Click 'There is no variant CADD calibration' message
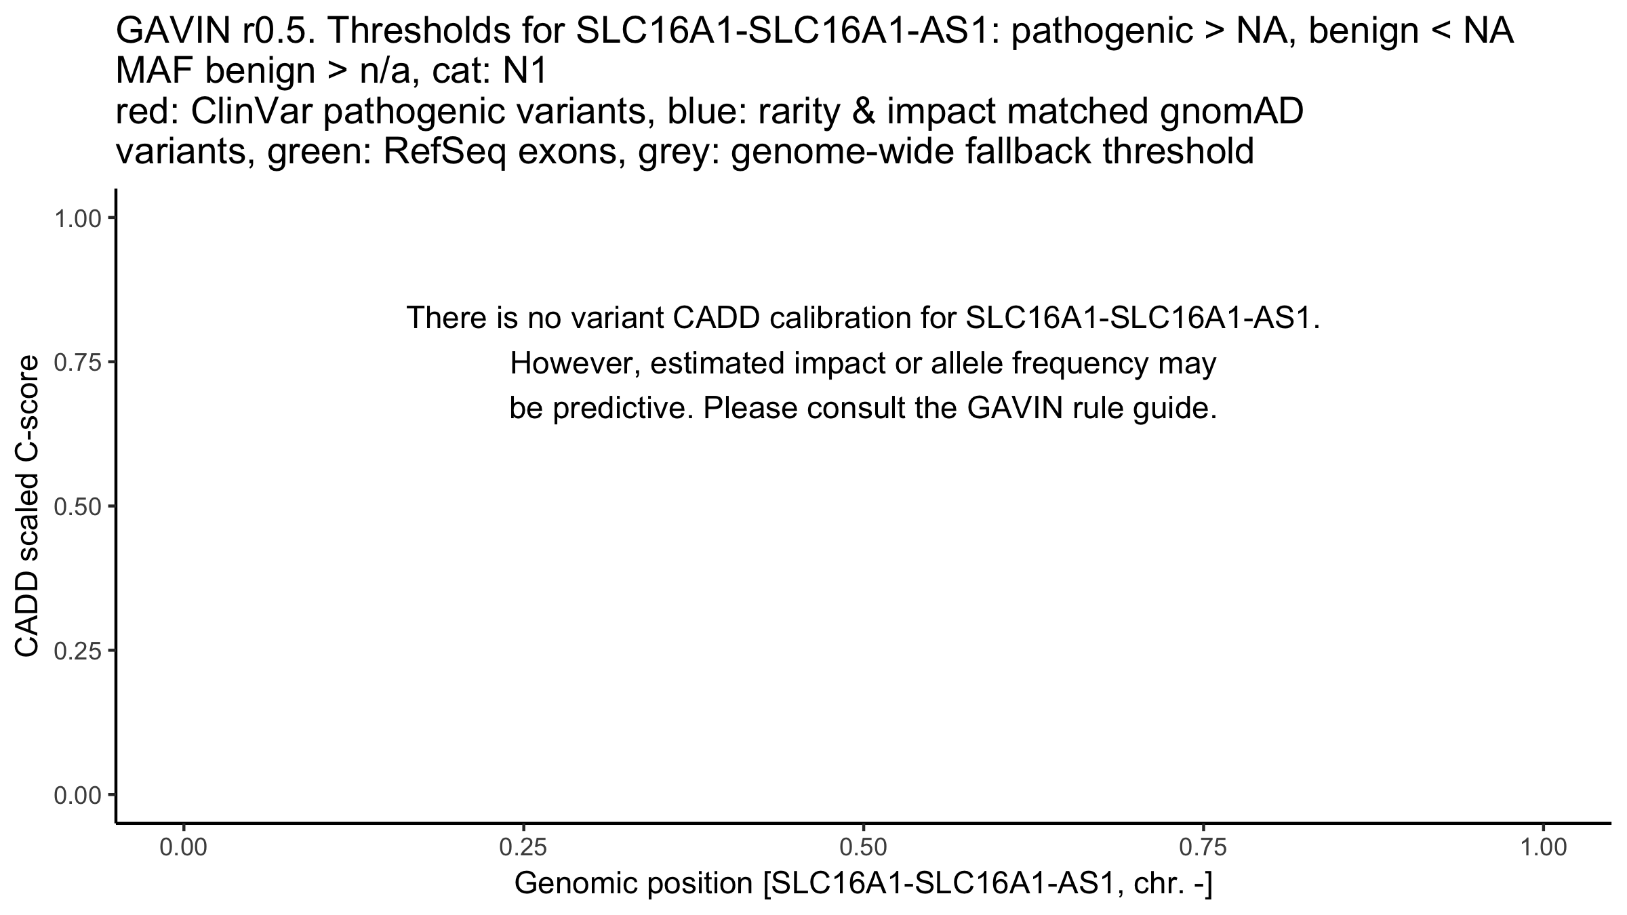This screenshot has width=1627, height=915. pos(863,318)
